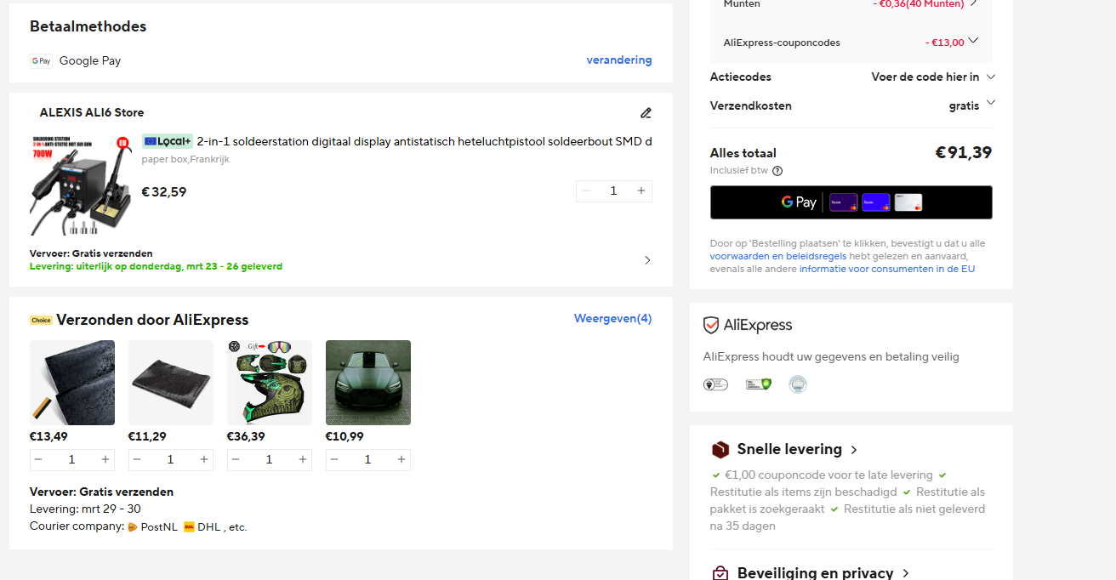Click the €32,59 soldering station price
1116x580 pixels.
(x=164, y=192)
